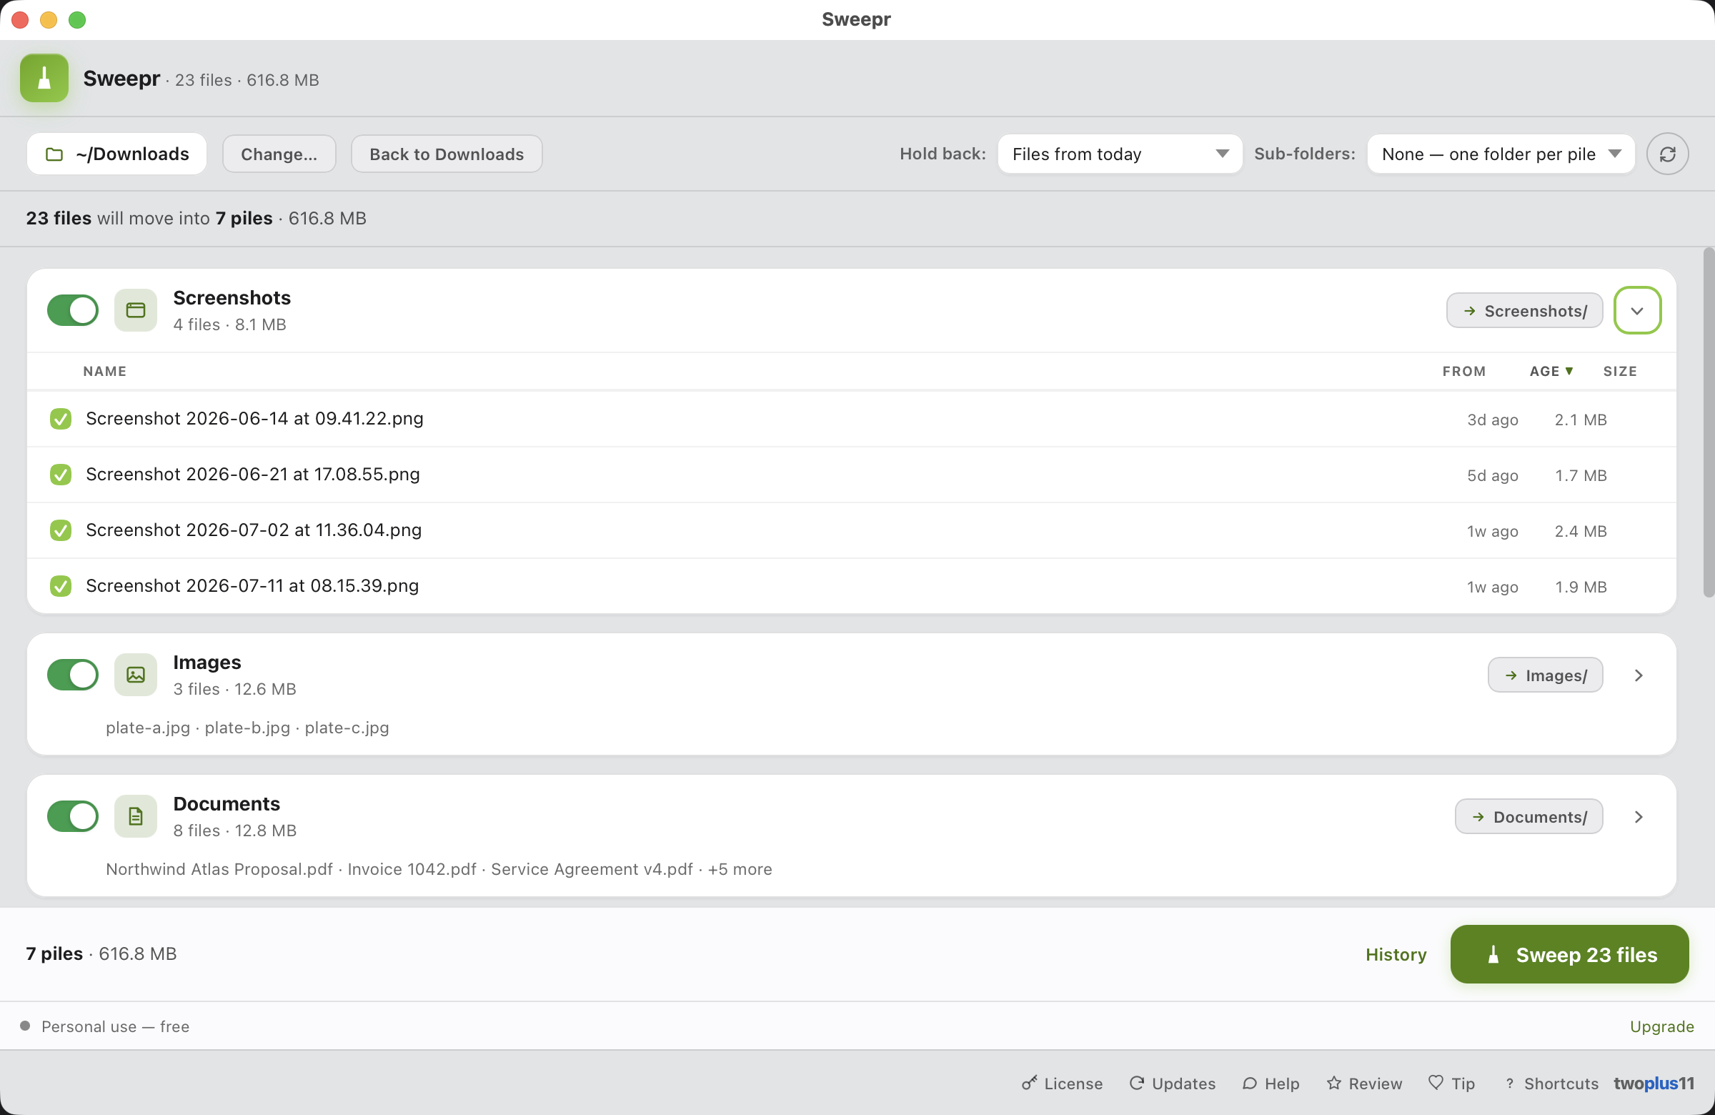Turn off the Documents pile switch
Viewport: 1715px width, 1115px height.
[73, 816]
